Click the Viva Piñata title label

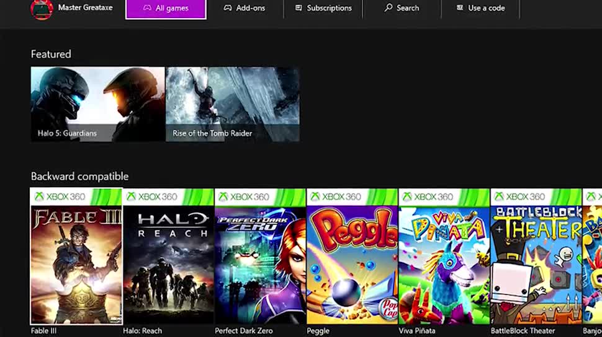pos(417,331)
